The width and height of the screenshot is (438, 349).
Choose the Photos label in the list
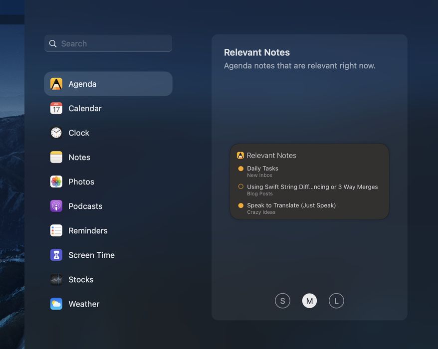[81, 182]
